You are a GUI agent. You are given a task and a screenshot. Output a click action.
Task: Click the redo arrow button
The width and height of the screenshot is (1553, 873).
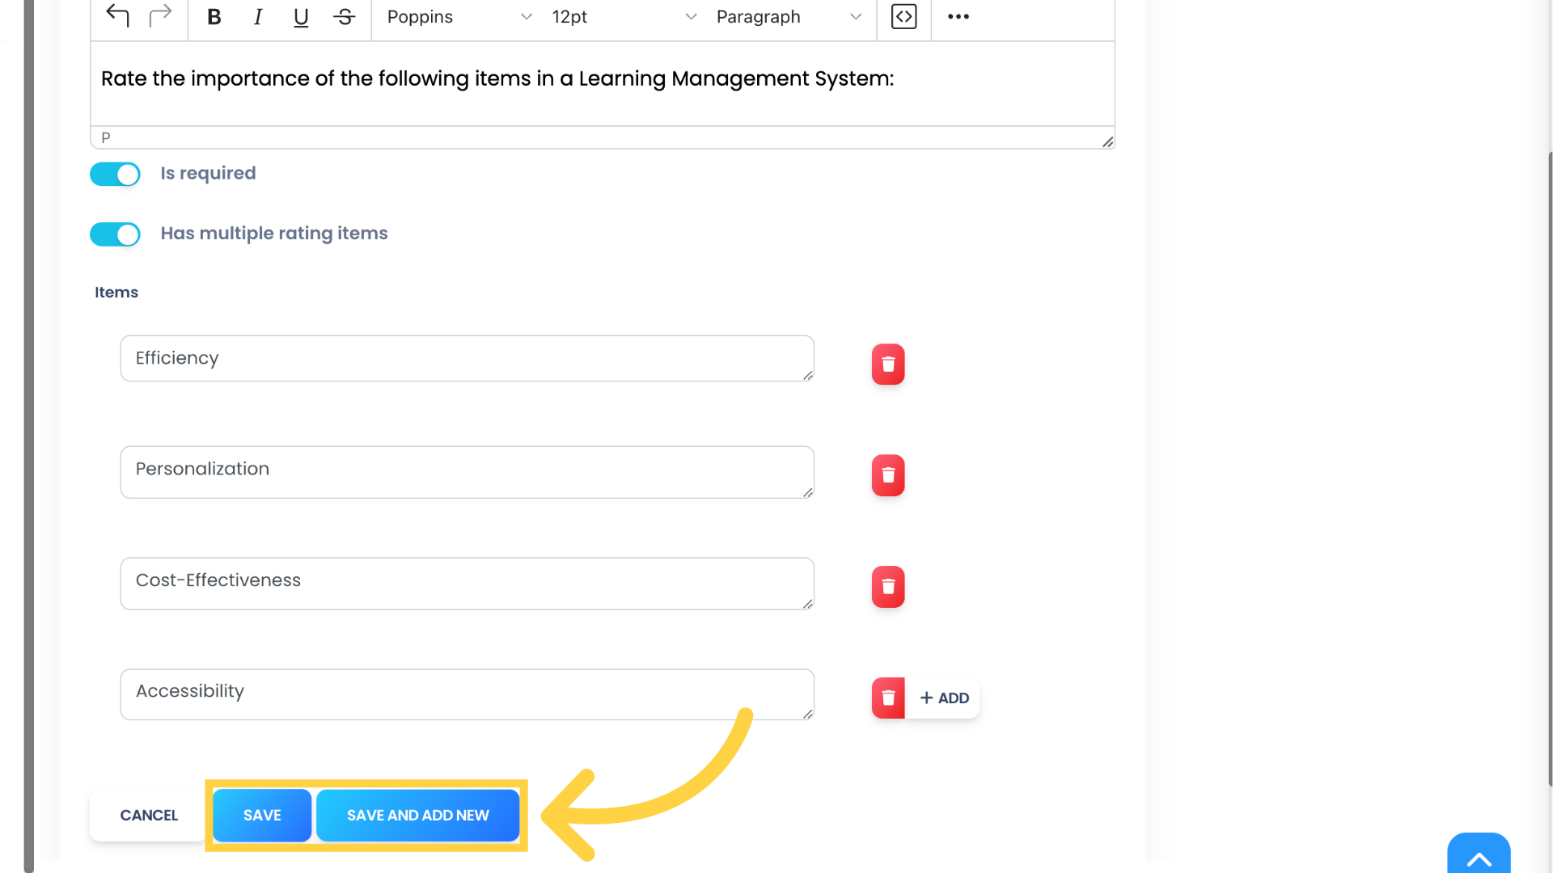click(160, 16)
